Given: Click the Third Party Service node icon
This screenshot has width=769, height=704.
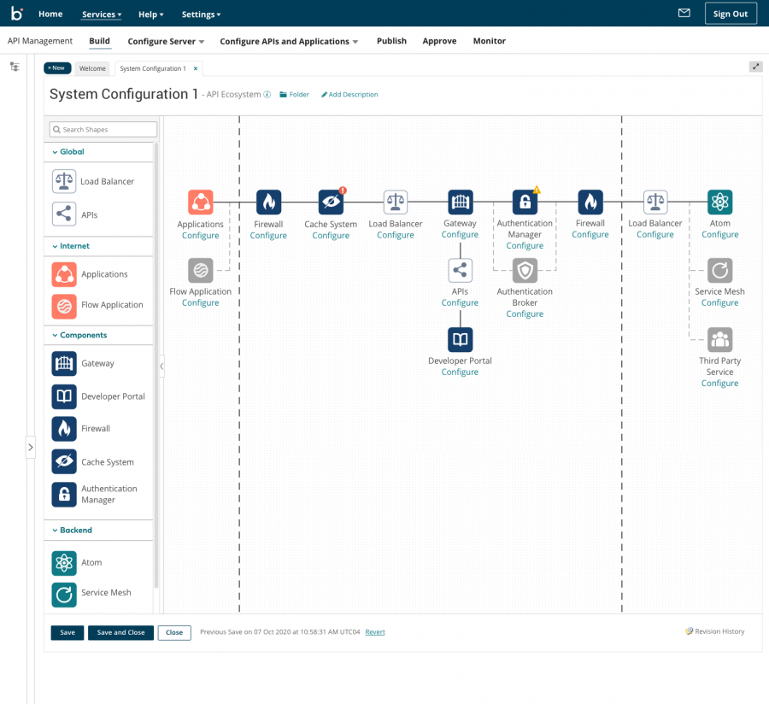Looking at the screenshot, I should (719, 340).
